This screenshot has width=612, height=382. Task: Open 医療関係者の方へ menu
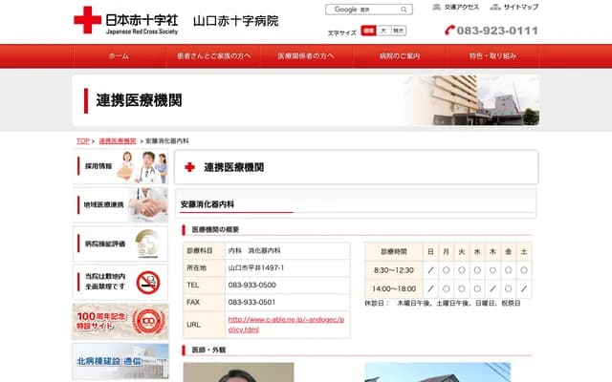(306, 56)
